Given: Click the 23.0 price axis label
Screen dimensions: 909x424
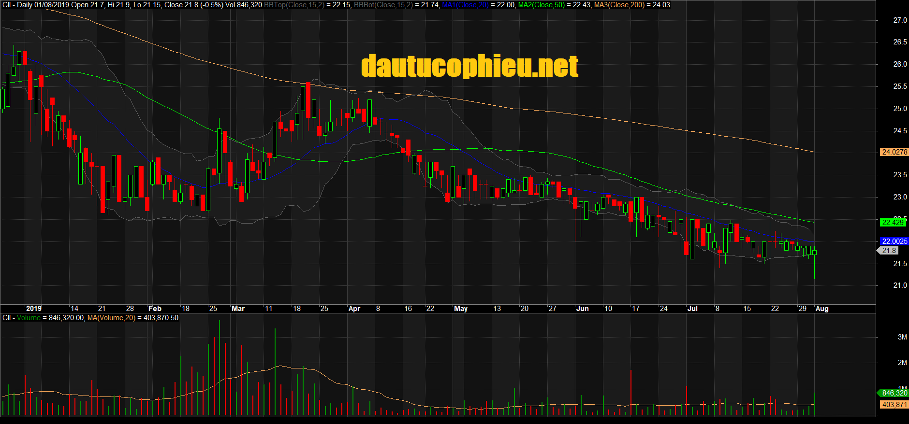Looking at the screenshot, I should coord(900,197).
